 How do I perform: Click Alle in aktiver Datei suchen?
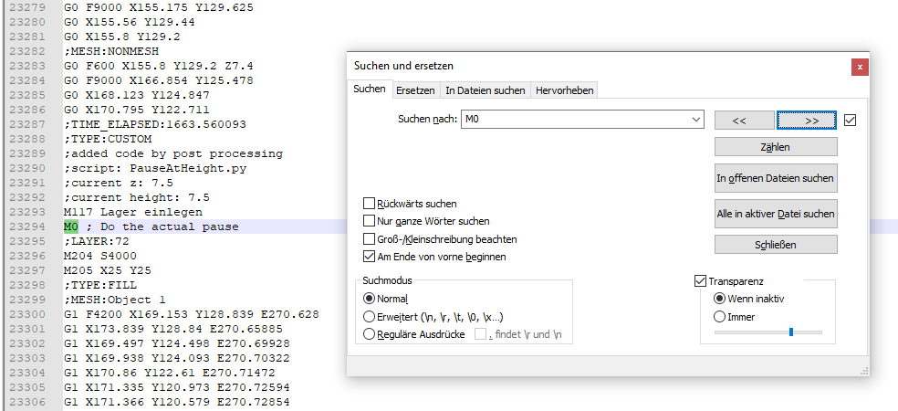[x=776, y=214]
